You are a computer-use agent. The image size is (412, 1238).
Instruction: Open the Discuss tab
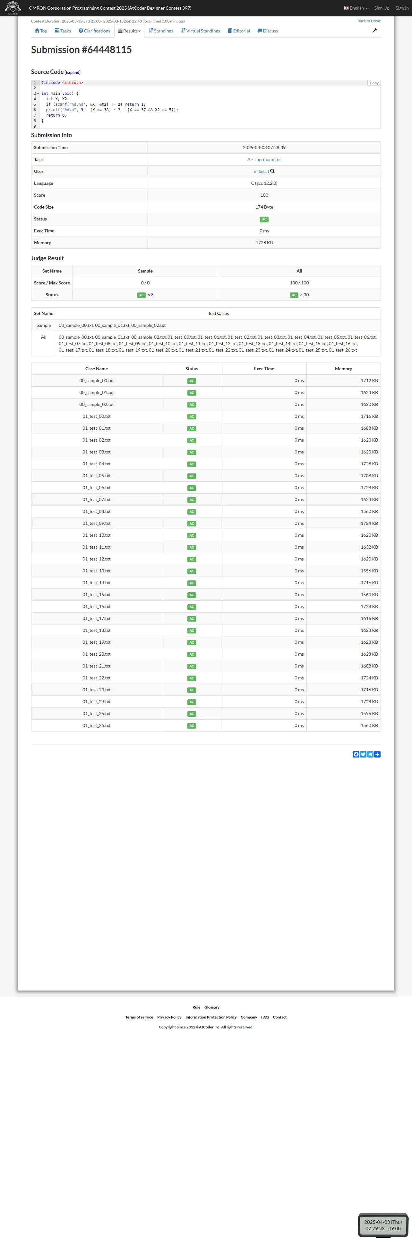coord(268,31)
